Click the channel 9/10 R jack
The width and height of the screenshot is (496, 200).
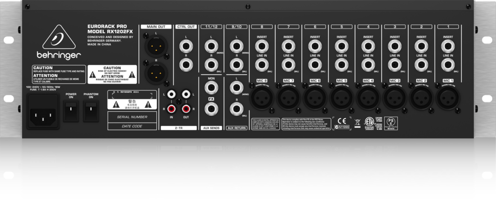236,65
